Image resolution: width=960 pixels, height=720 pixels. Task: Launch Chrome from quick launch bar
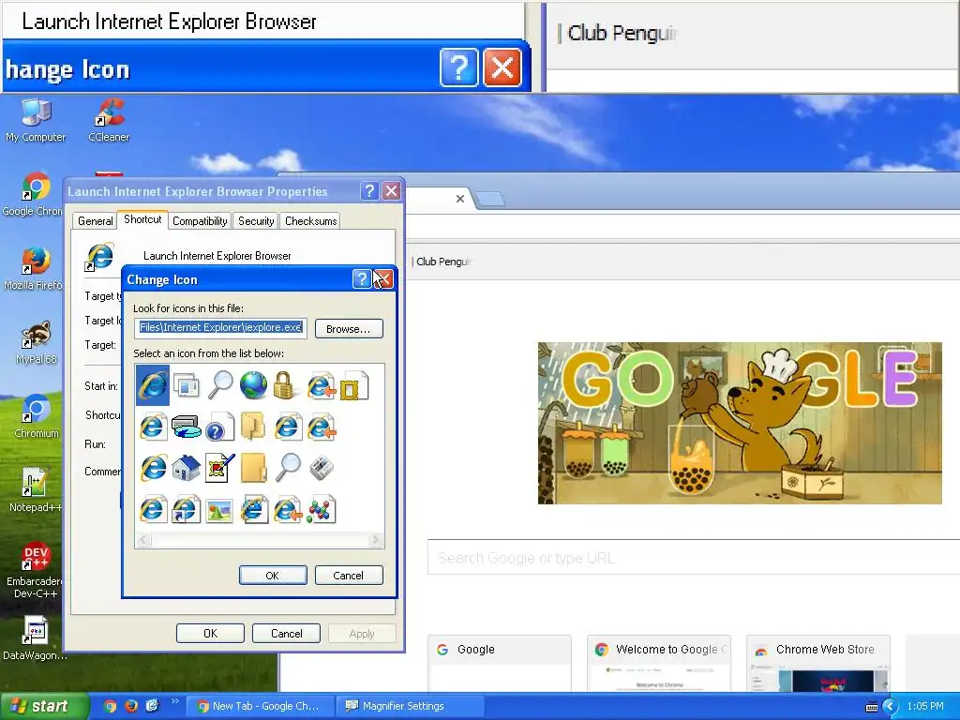point(111,706)
